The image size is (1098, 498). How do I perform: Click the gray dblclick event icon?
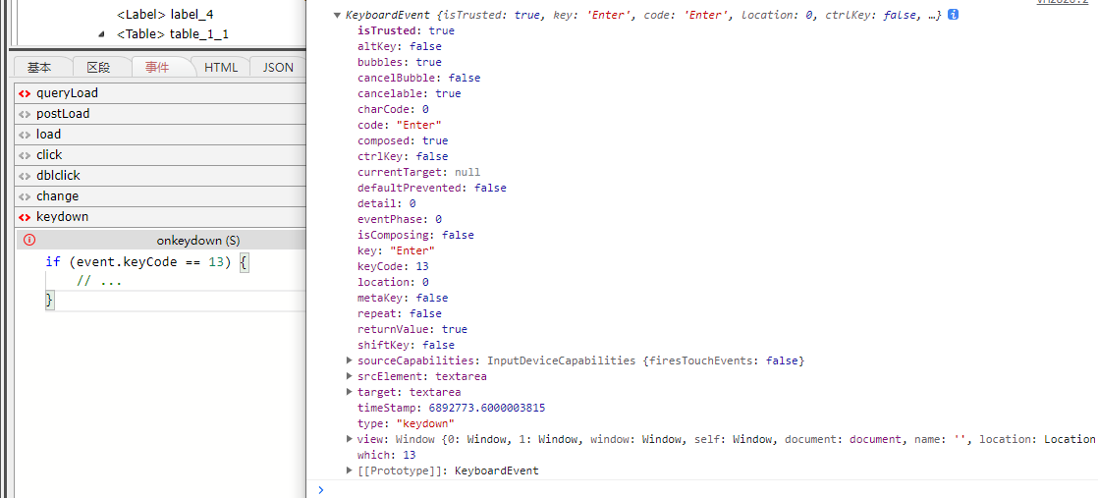(x=25, y=176)
